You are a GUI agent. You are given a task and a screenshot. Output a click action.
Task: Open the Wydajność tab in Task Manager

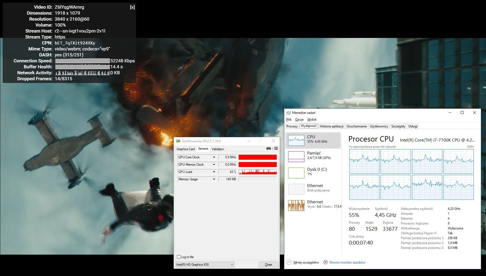(309, 126)
